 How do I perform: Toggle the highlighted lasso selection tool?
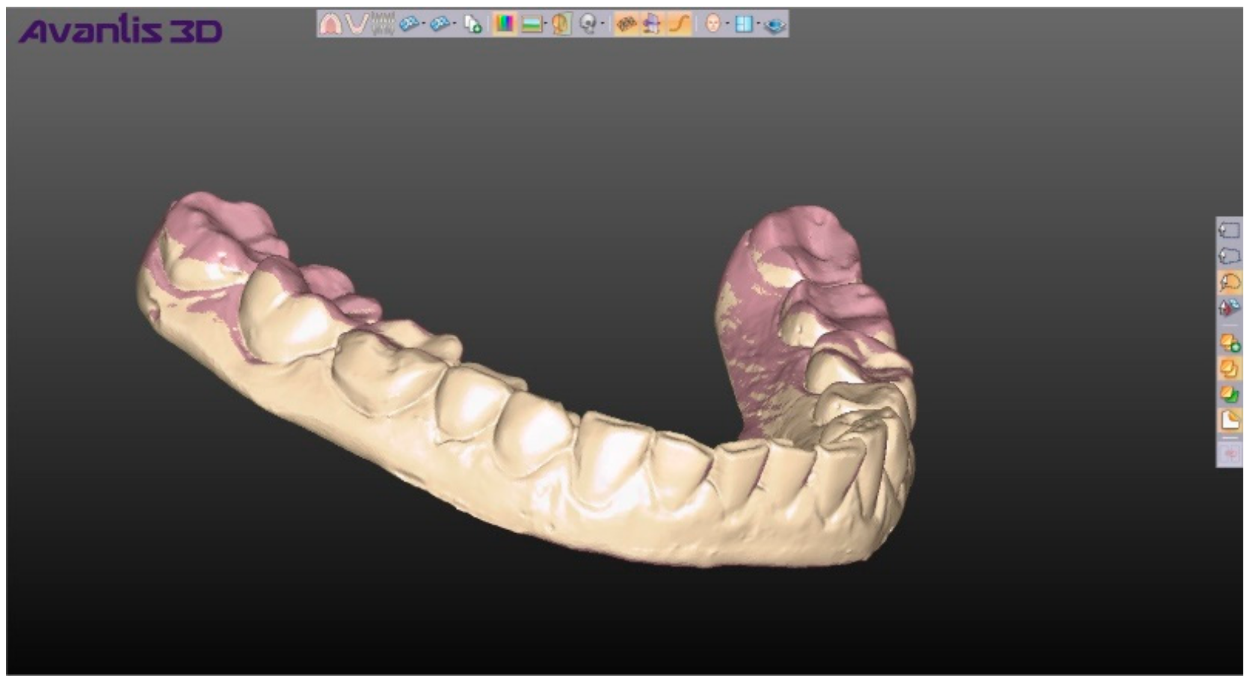[x=1229, y=282]
